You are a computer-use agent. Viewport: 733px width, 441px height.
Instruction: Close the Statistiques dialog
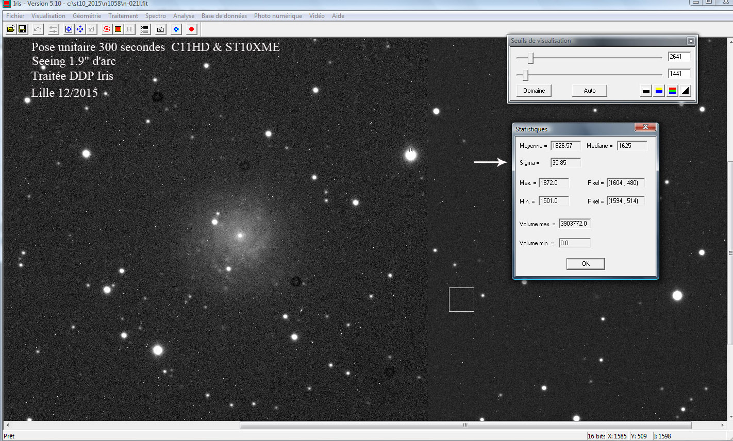645,127
